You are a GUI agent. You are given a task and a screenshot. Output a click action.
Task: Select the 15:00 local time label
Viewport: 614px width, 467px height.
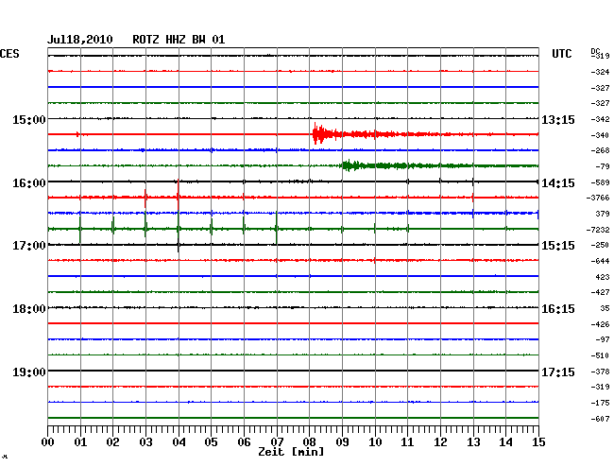click(29, 119)
